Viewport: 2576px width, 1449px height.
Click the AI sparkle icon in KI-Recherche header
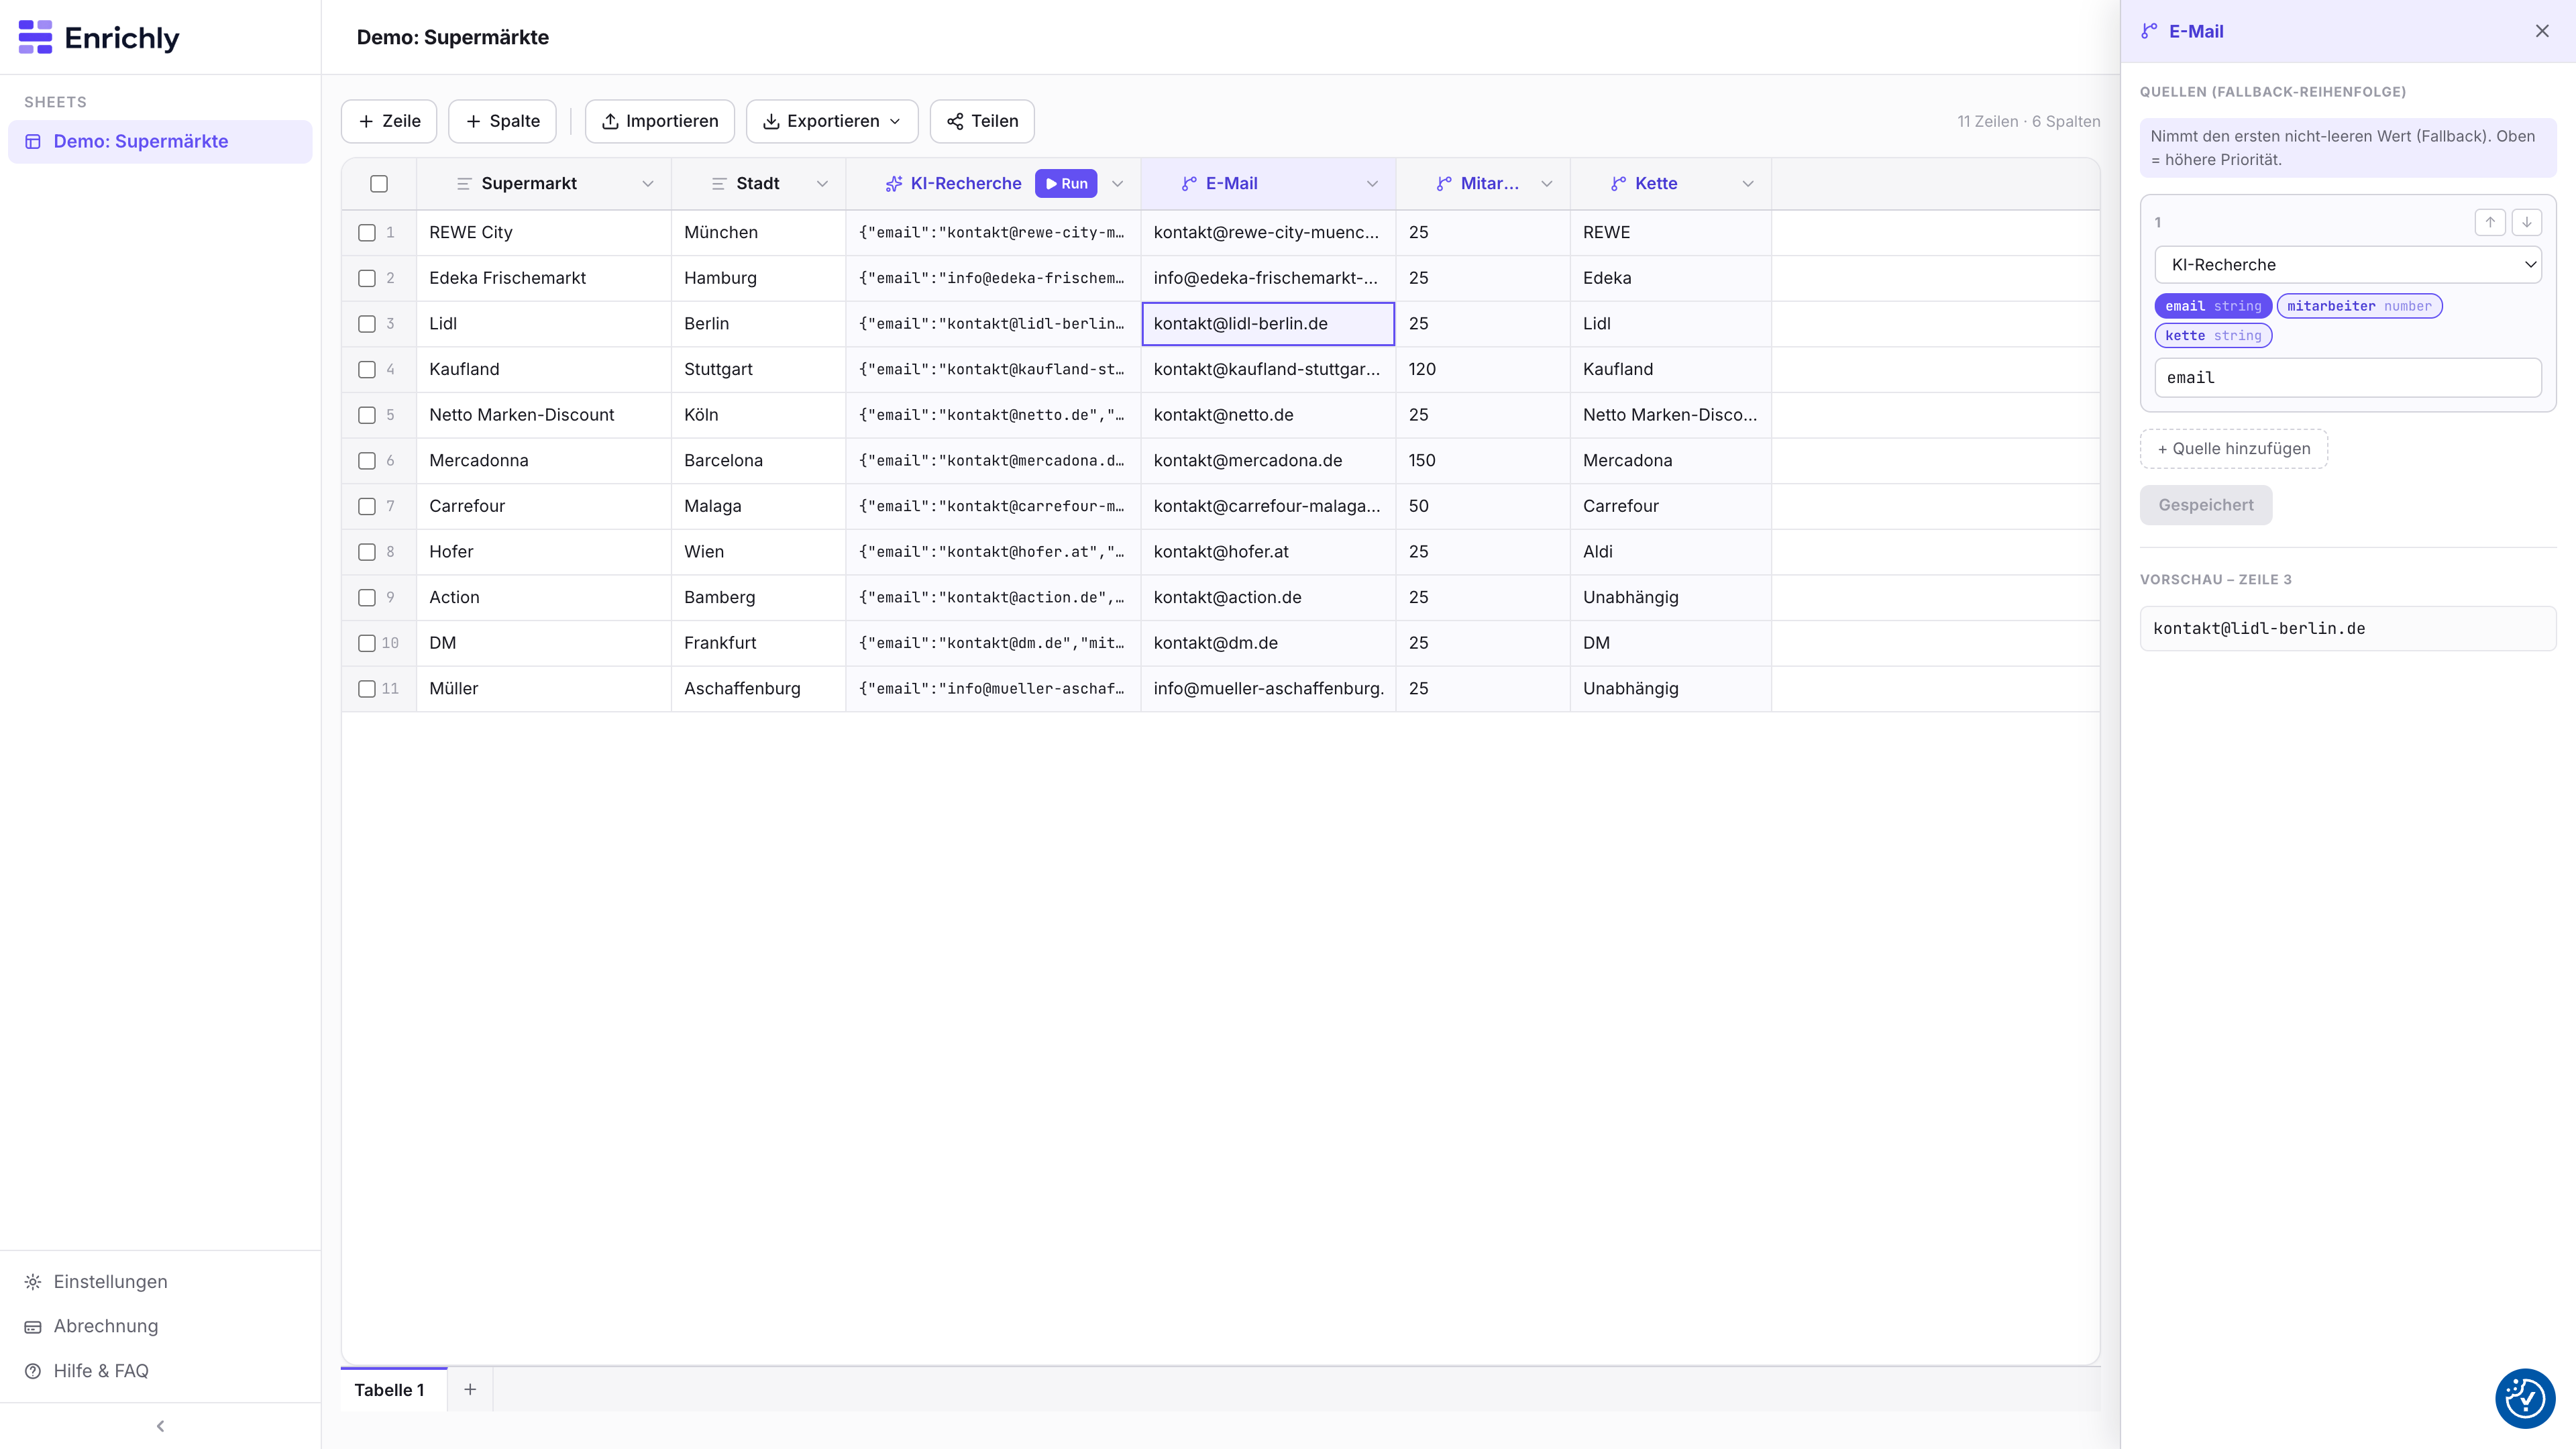894,184
